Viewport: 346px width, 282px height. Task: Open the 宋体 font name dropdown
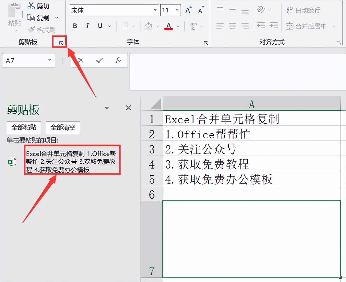click(155, 10)
